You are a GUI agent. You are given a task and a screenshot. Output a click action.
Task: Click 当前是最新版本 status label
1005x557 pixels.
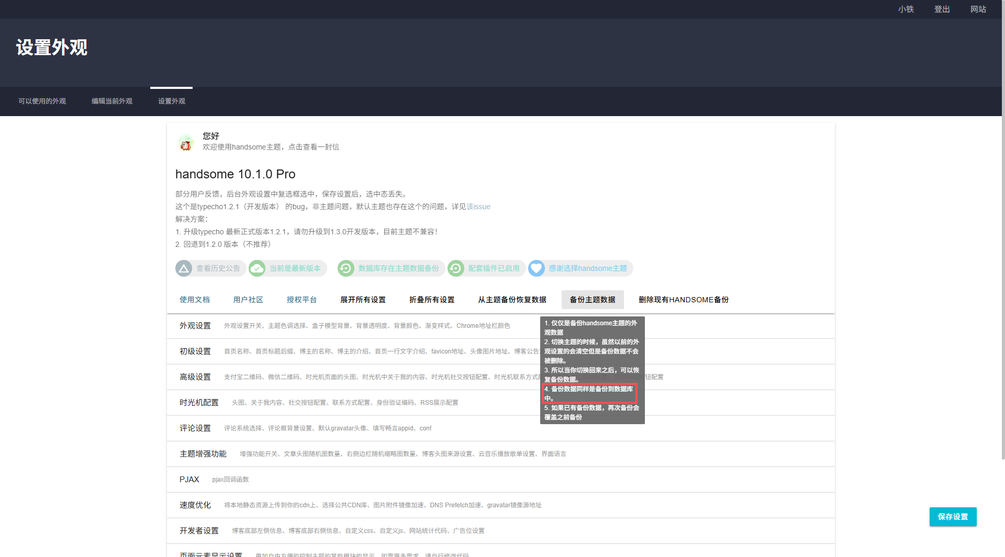click(295, 269)
